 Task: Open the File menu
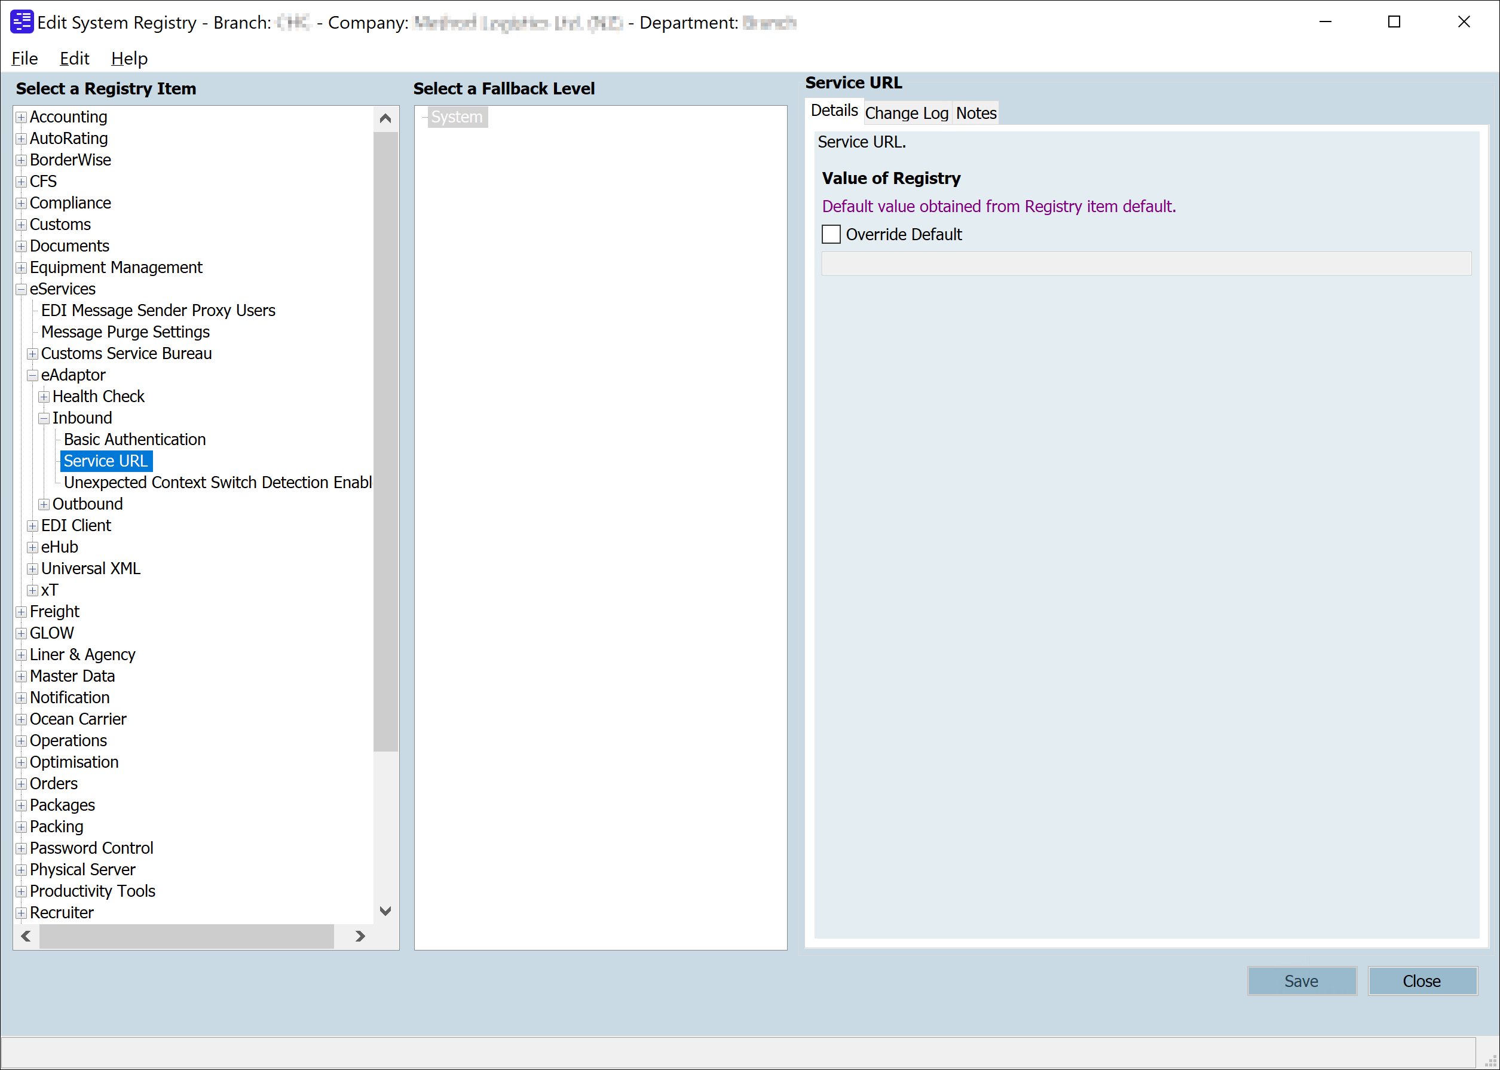click(25, 59)
